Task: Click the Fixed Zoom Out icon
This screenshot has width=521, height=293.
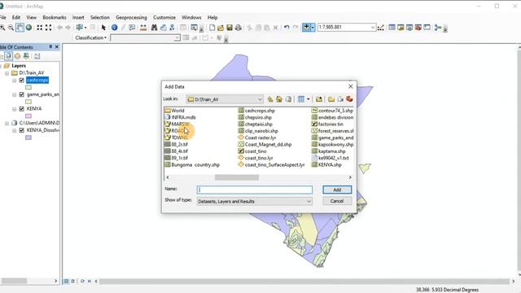Action: click(x=49, y=28)
